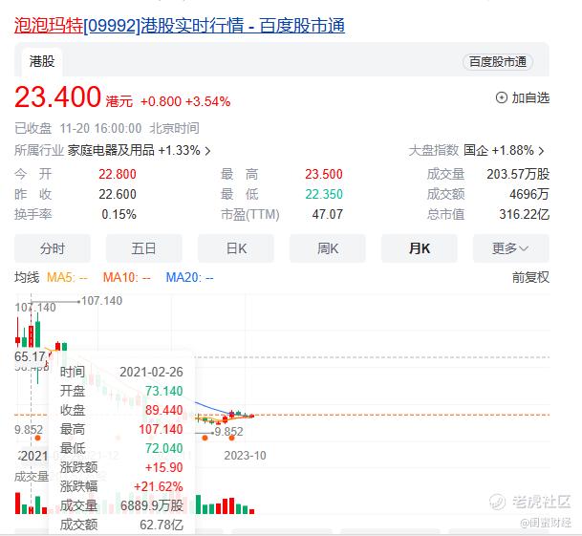Click the 昨收 22.600 value
This screenshot has width=582, height=536.
pos(118,194)
